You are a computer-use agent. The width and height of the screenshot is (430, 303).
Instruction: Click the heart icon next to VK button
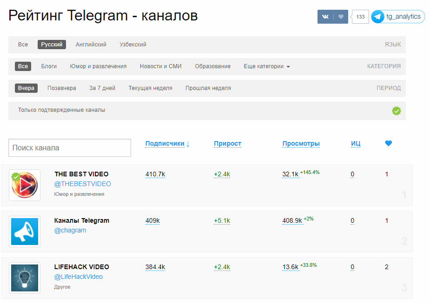point(341,16)
